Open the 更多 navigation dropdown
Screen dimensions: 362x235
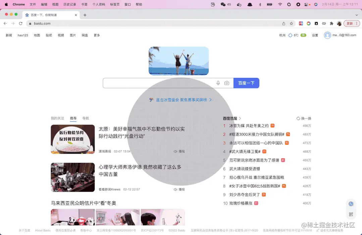point(97,35)
